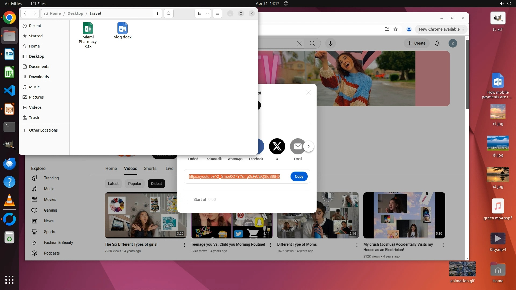Image resolution: width=516 pixels, height=290 pixels.
Task: Click the X share icon
Action: (x=277, y=146)
